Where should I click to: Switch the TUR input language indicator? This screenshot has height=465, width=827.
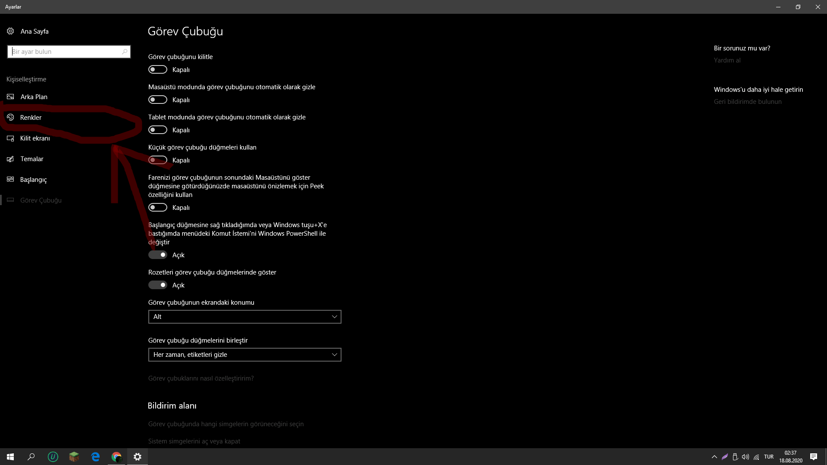(769, 457)
